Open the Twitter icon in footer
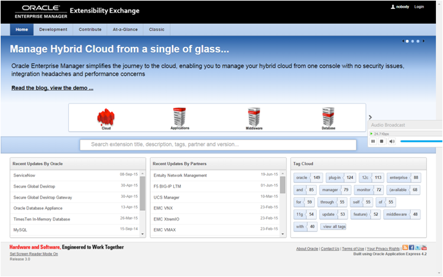The width and height of the screenshot is (443, 277). tap(418, 247)
